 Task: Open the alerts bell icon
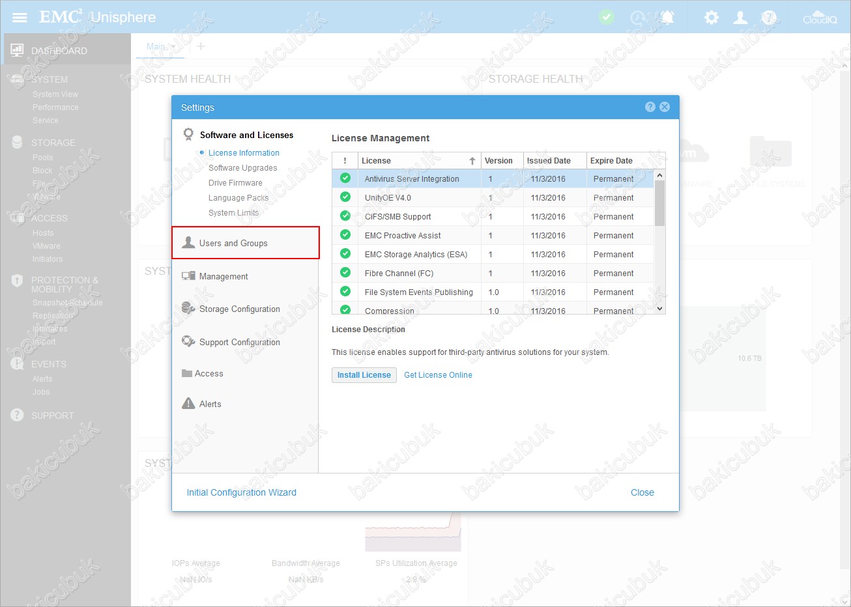[668, 18]
